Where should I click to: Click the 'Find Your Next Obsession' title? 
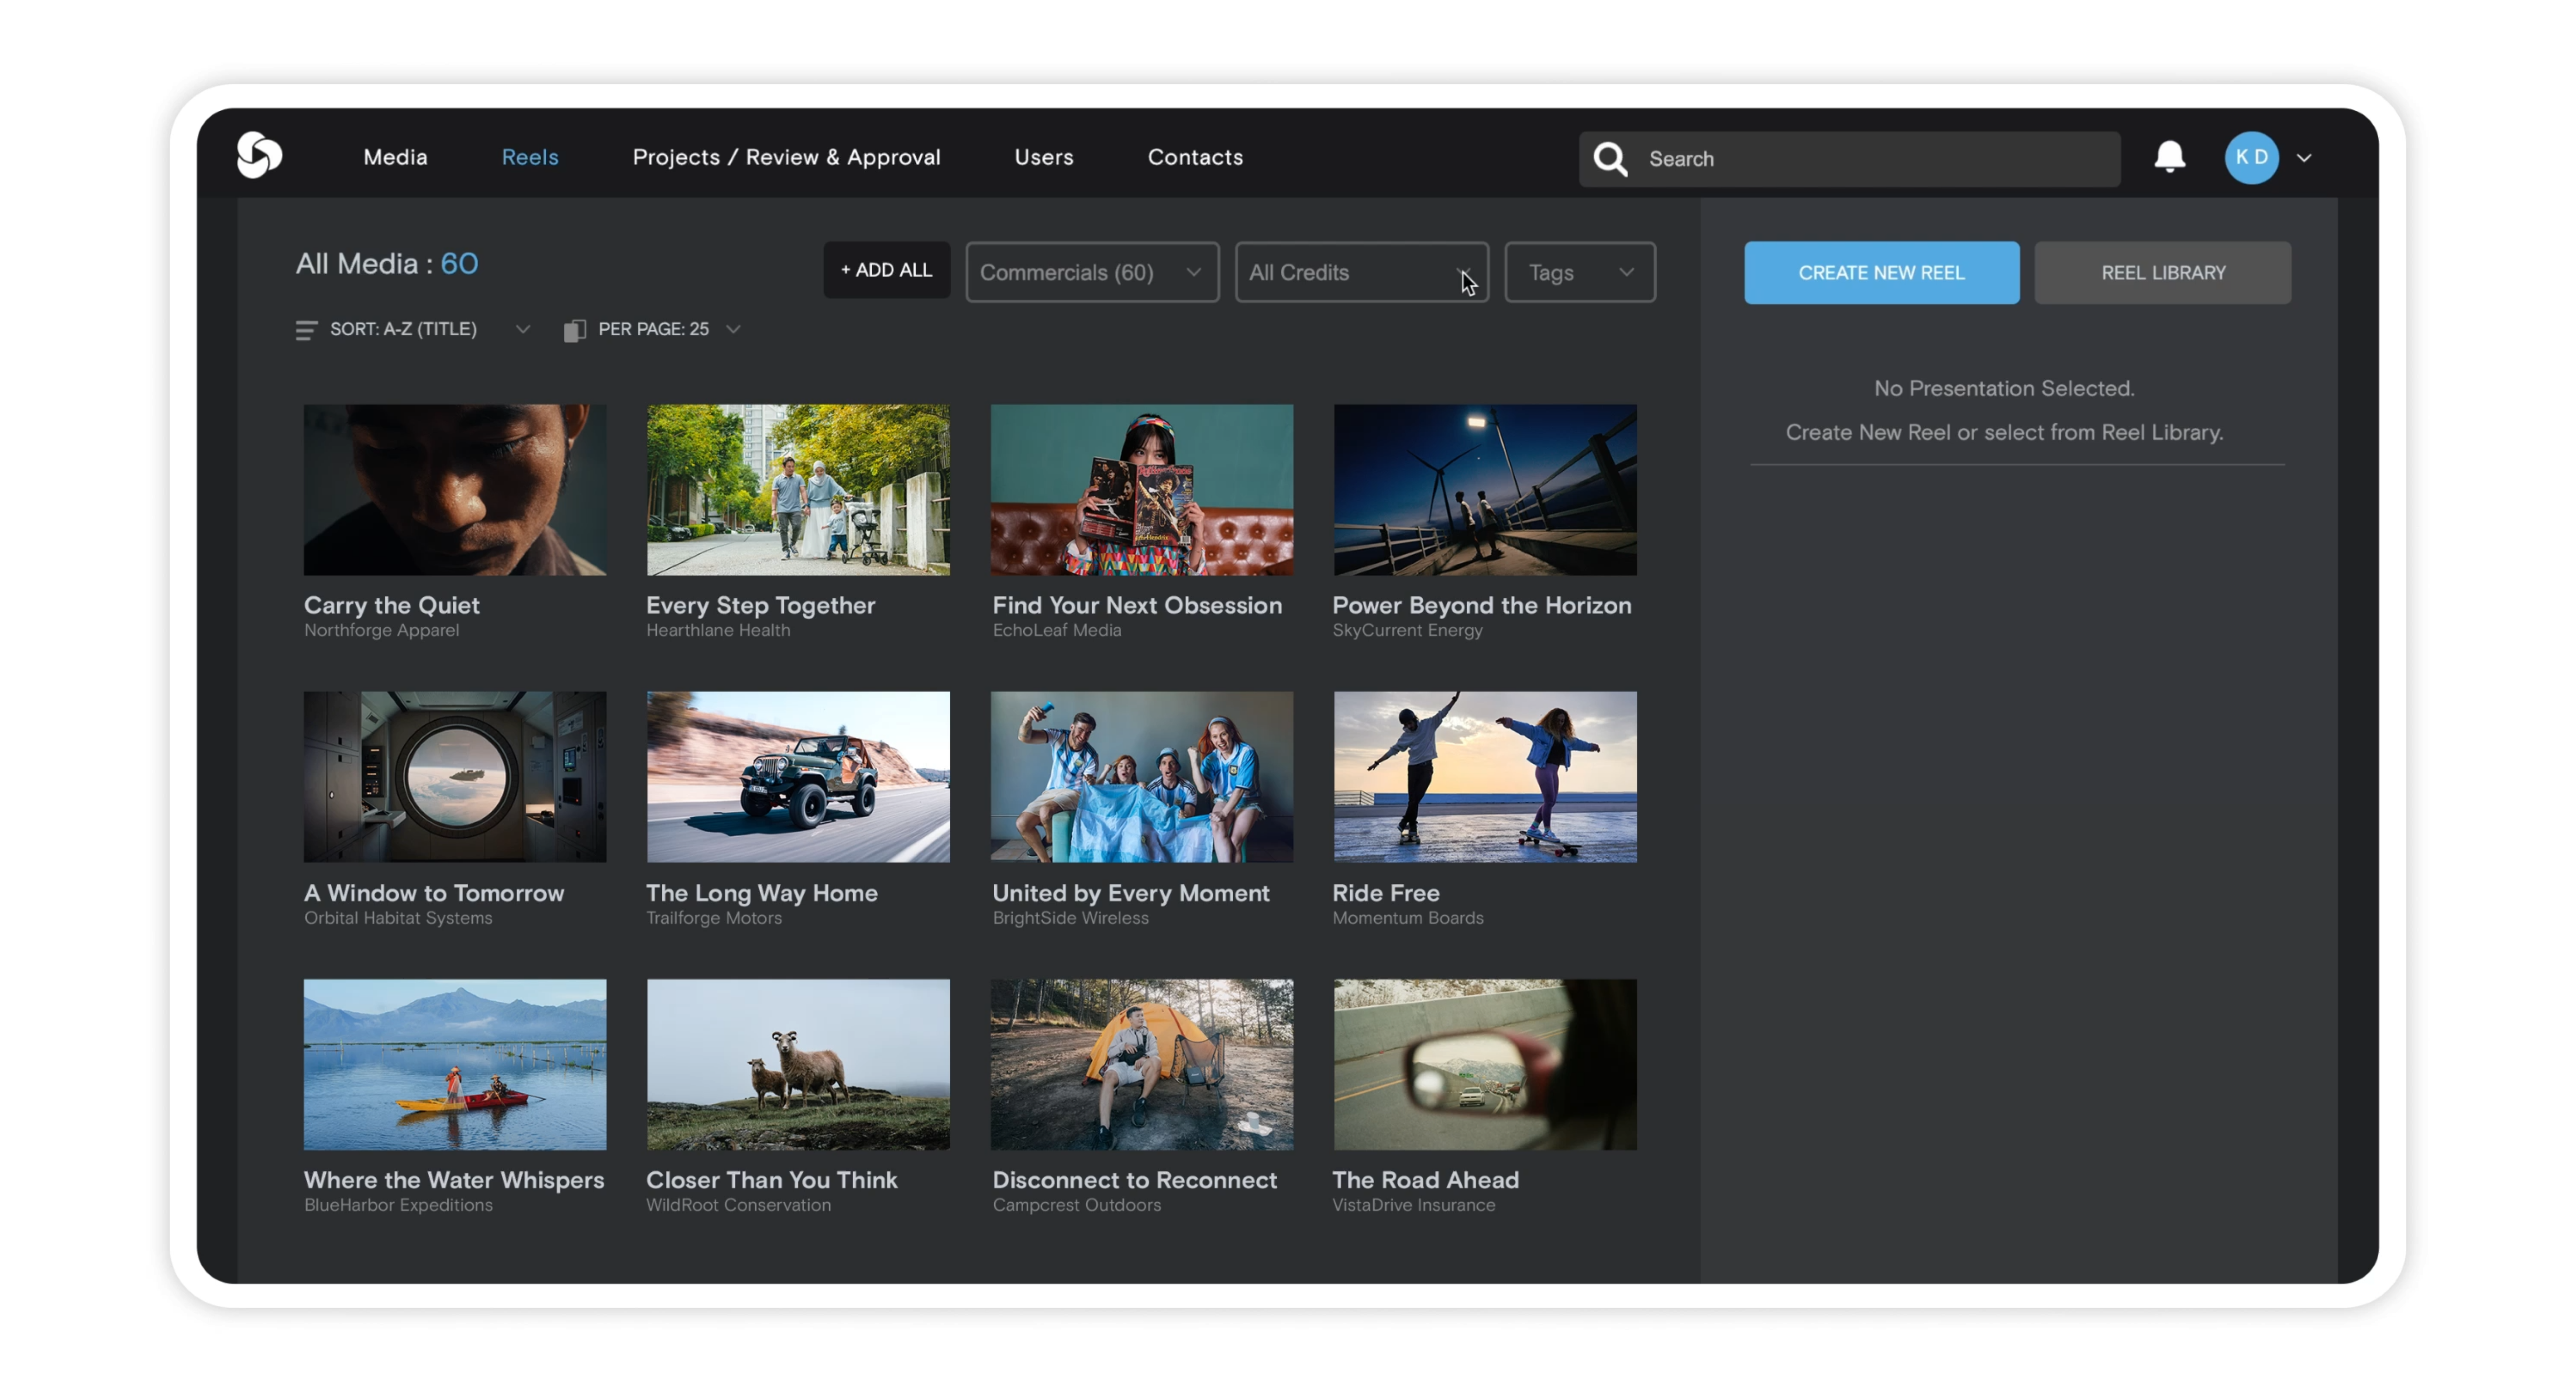coord(1137,605)
